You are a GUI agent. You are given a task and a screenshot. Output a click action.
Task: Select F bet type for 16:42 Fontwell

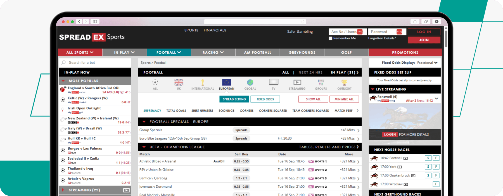click(x=436, y=158)
